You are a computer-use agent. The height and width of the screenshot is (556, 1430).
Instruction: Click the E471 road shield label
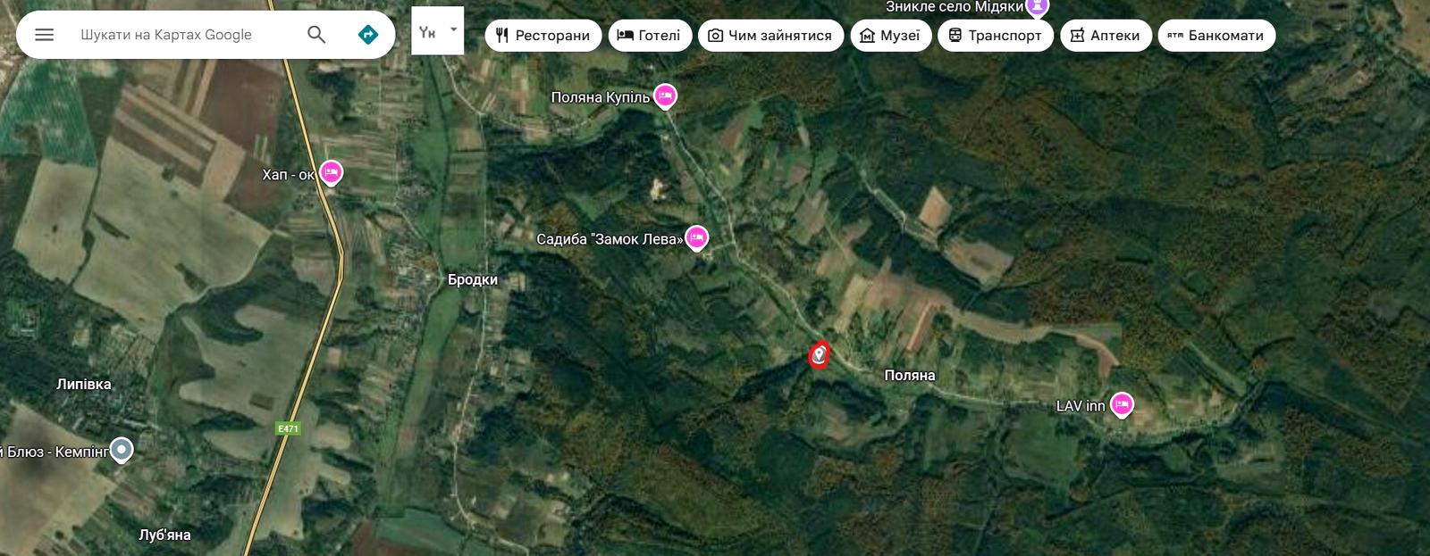coord(288,429)
